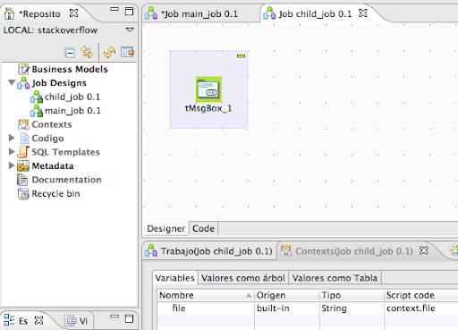Select the tMsgBox_1 component icon
The width and height of the screenshot is (458, 330).
208,89
